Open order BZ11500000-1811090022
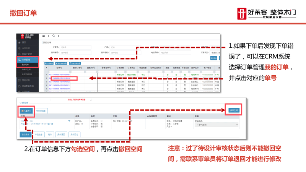Screen dimensions: 306x172 pyautogui.click(x=59, y=82)
